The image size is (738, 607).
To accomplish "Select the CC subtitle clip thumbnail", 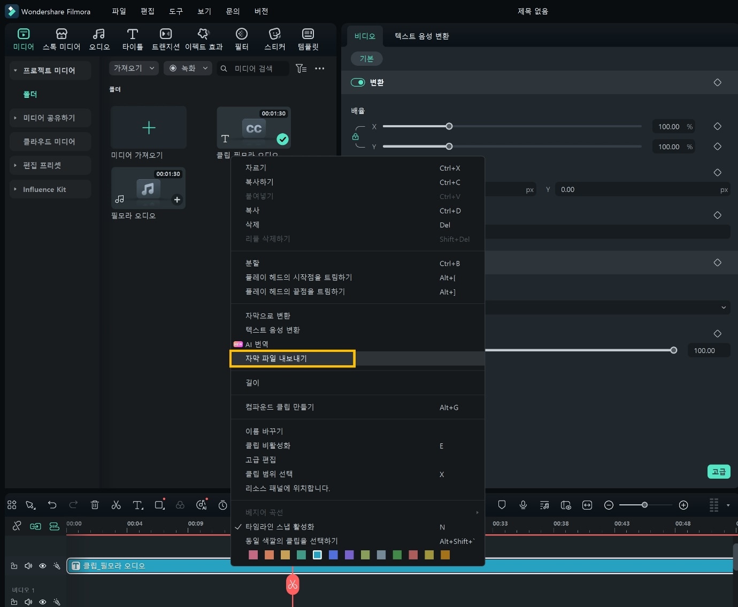I will point(253,128).
